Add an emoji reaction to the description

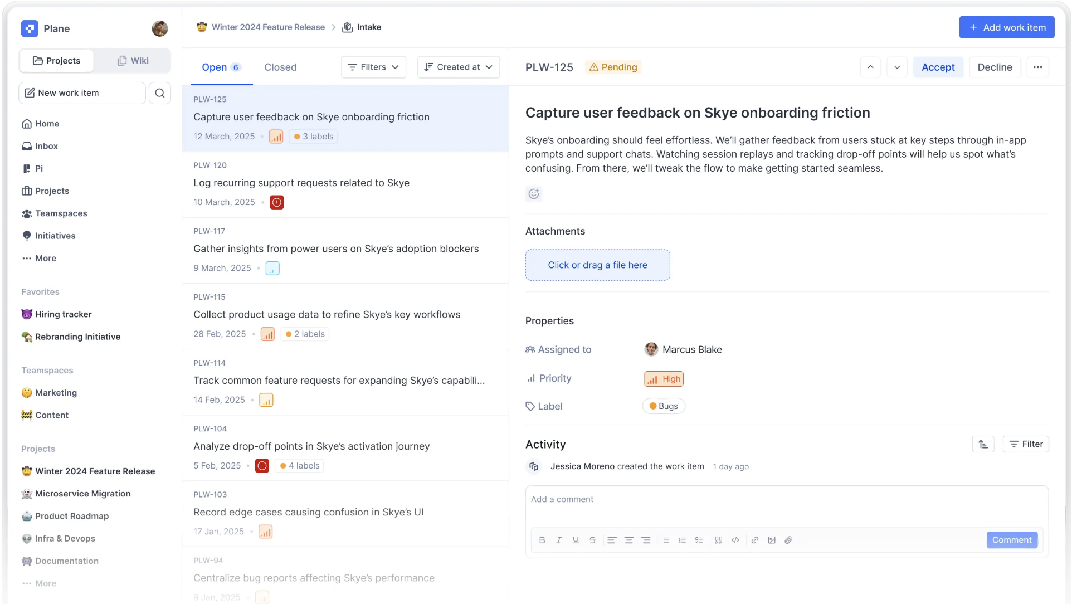(534, 194)
